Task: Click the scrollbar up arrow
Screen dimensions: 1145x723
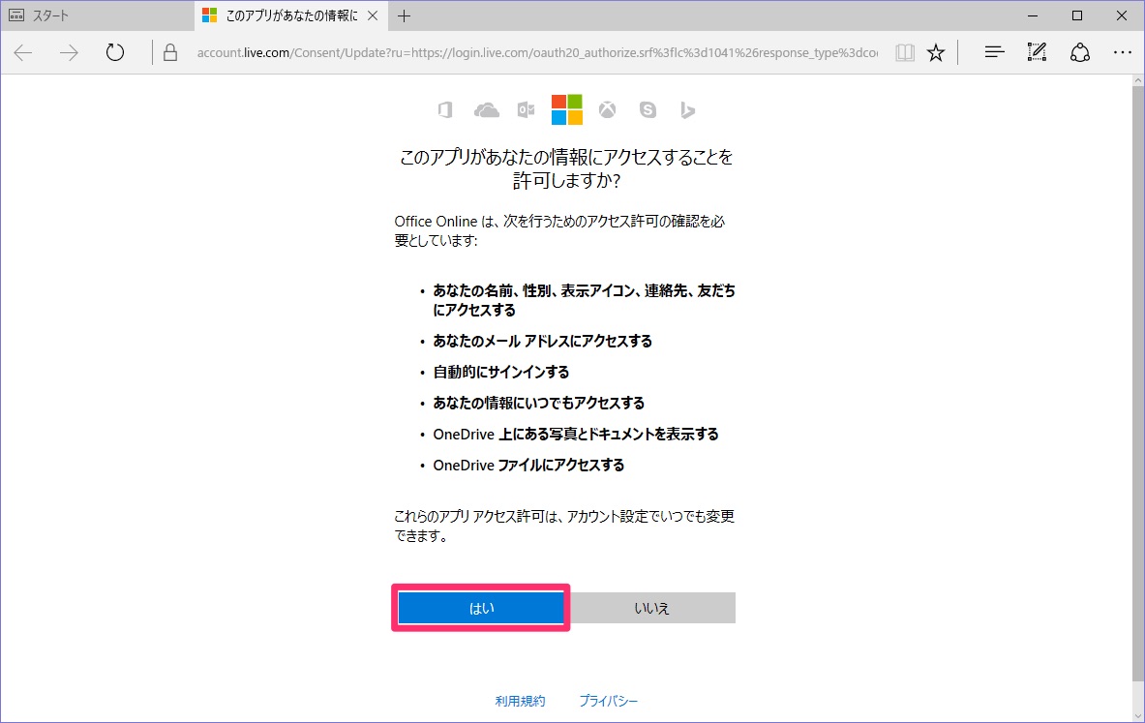Action: 1137,81
